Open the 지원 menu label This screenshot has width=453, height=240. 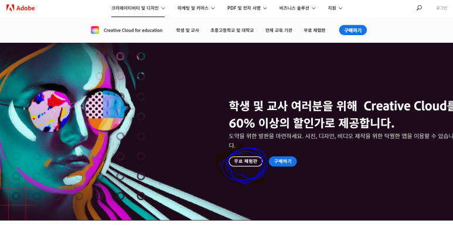332,8
